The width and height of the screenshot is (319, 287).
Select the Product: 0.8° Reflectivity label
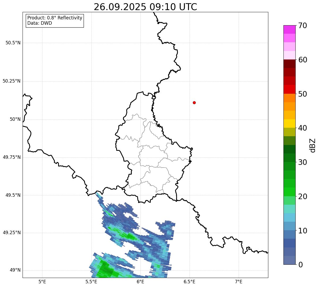[x=55, y=18]
